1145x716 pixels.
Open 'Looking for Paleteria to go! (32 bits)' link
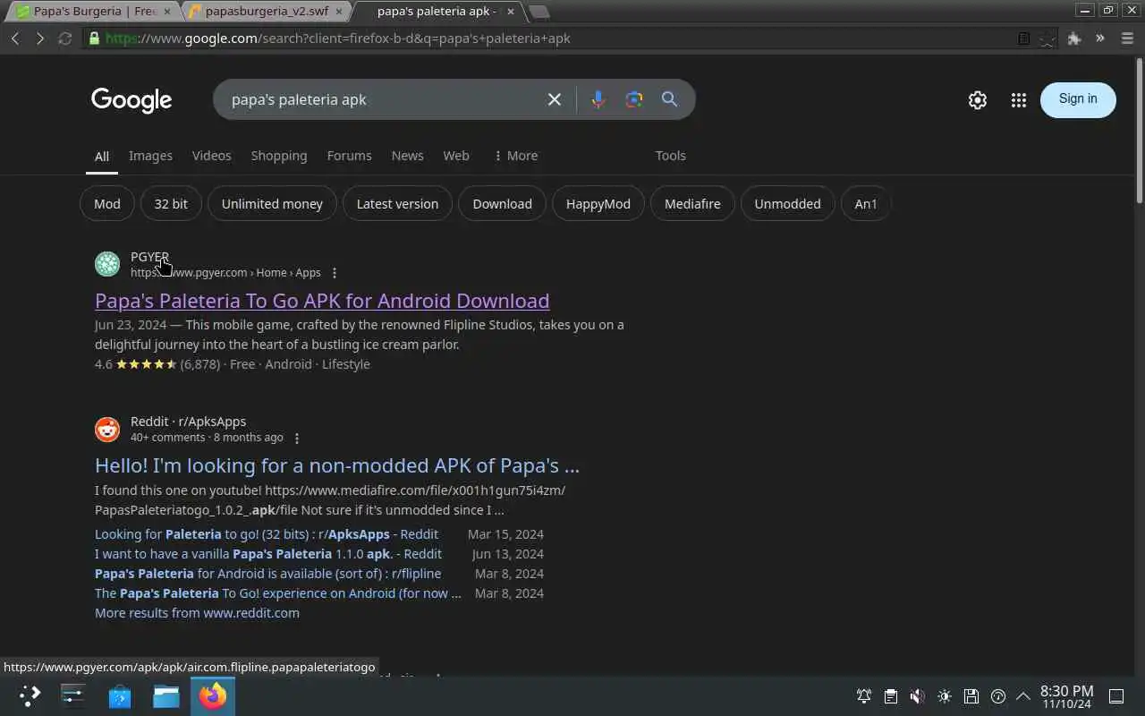267,534
